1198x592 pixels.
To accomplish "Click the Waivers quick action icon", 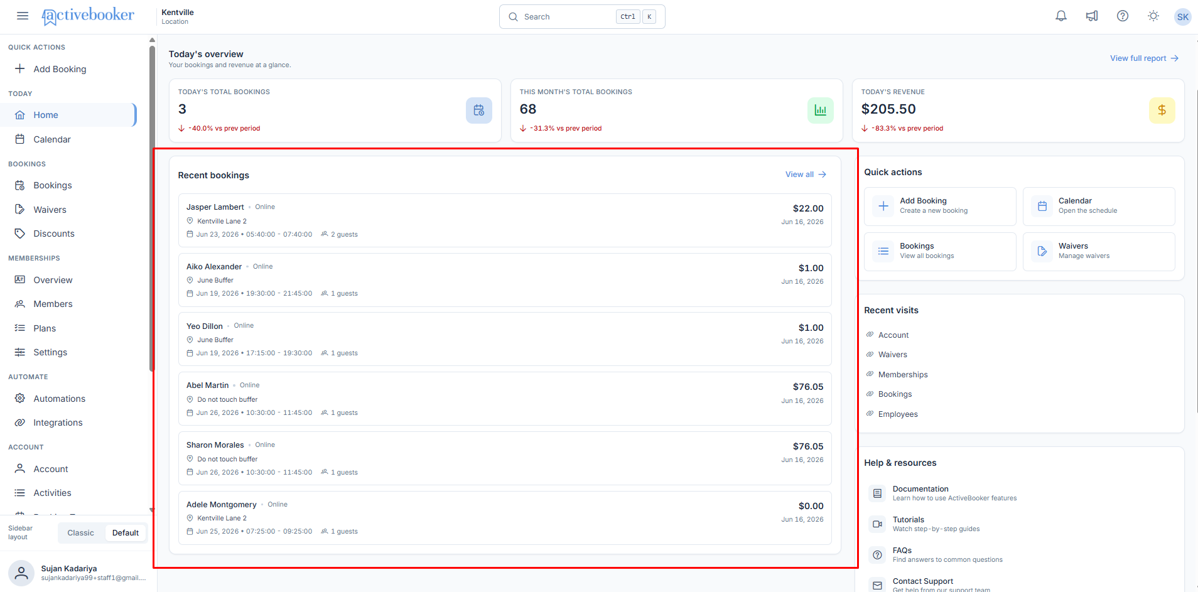I will 1042,251.
